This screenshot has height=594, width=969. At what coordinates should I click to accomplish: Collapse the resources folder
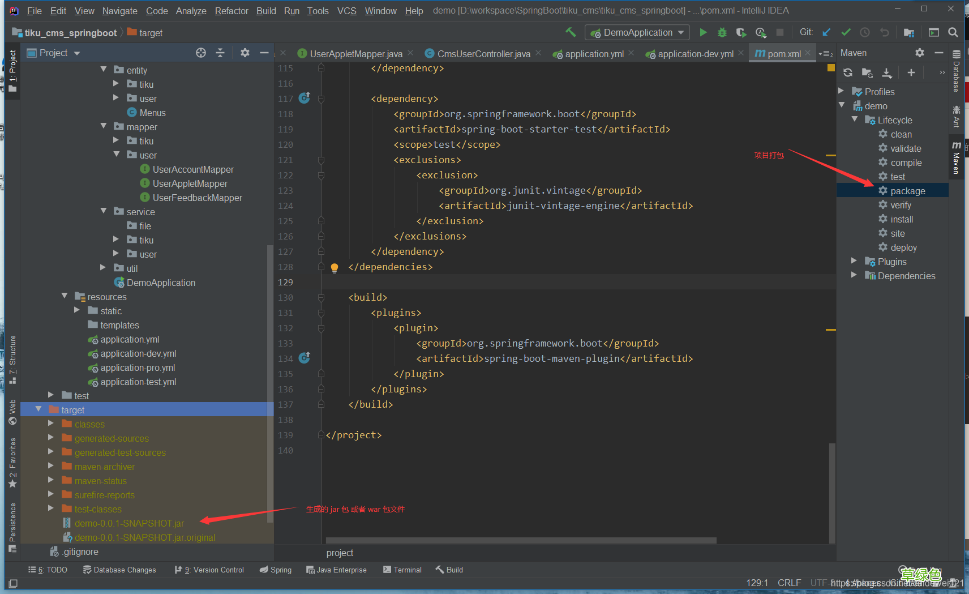(x=65, y=296)
